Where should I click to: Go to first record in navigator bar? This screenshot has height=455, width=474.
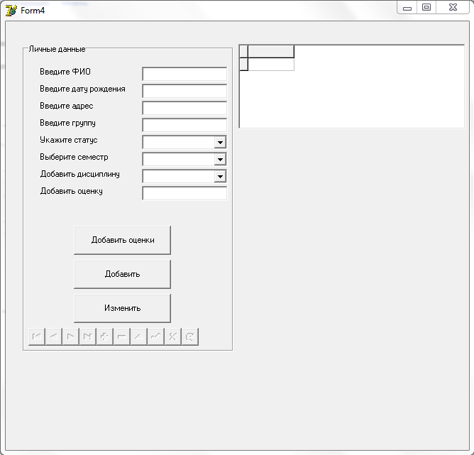tap(37, 336)
